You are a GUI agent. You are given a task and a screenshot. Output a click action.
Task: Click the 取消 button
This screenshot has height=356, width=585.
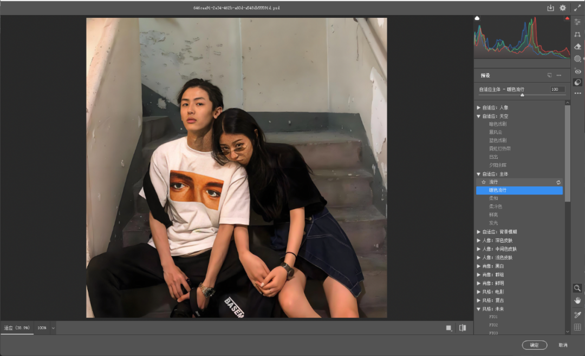[x=563, y=345]
